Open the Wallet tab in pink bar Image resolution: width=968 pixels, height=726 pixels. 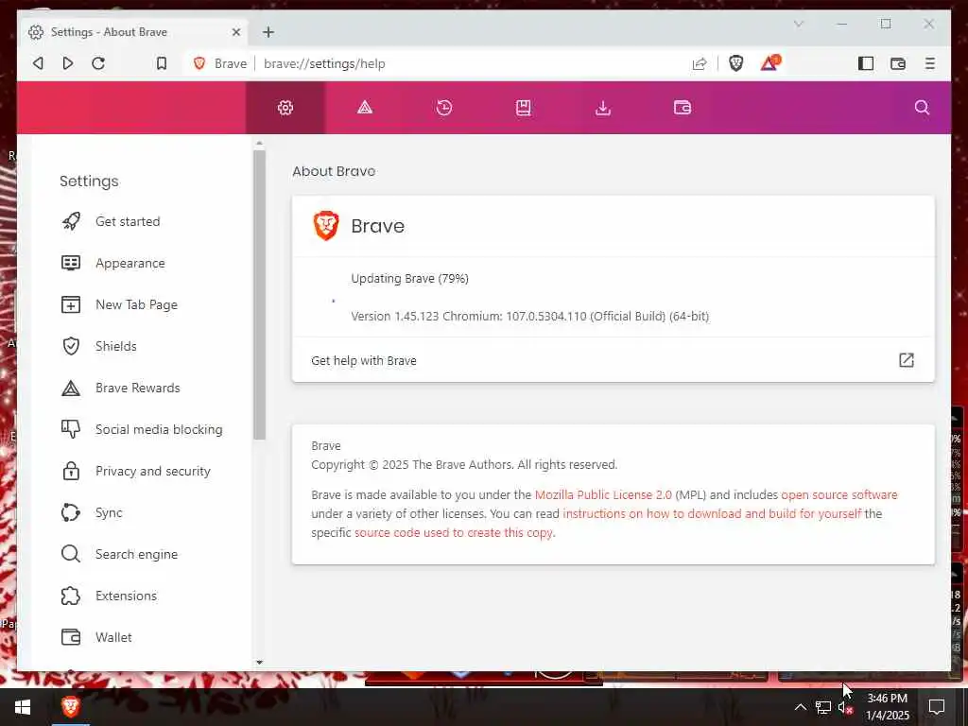coord(683,108)
